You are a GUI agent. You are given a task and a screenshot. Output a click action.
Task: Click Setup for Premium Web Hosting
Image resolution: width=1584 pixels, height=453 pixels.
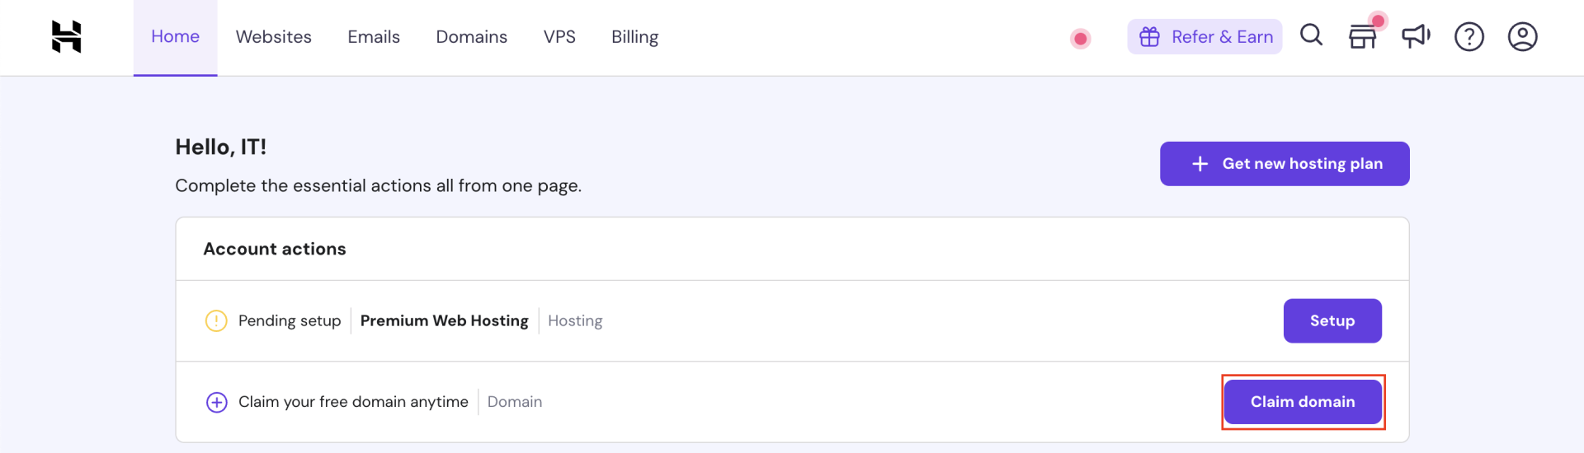1332,320
